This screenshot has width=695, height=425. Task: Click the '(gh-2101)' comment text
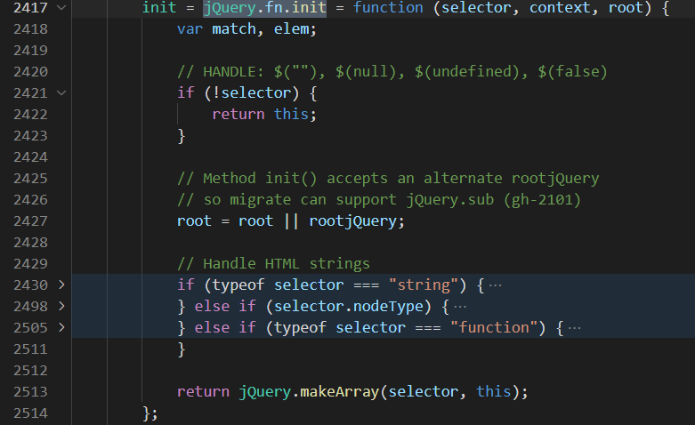(x=542, y=200)
